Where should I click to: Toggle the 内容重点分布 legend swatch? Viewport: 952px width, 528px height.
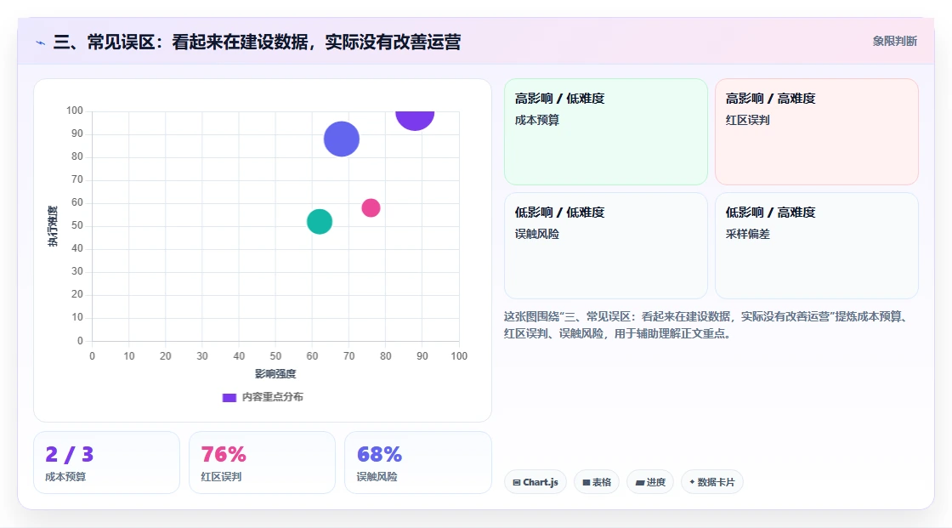point(229,397)
